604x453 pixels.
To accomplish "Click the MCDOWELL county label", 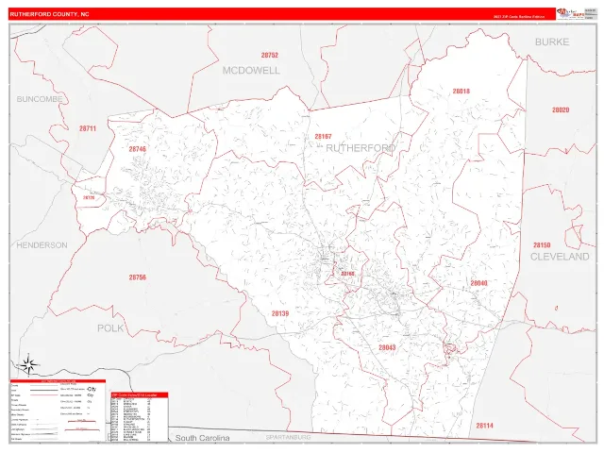I will pos(251,70).
